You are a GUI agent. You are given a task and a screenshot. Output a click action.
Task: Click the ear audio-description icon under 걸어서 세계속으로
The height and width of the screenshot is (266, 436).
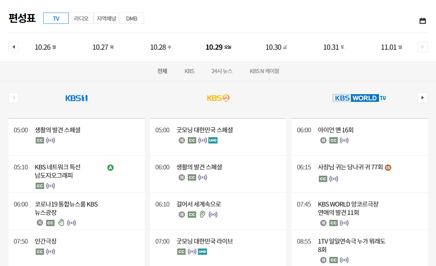tap(202, 214)
